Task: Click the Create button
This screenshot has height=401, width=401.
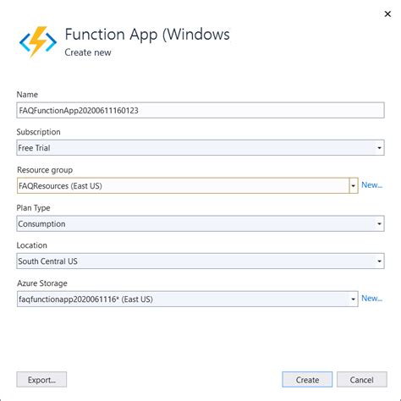Action: click(x=307, y=380)
